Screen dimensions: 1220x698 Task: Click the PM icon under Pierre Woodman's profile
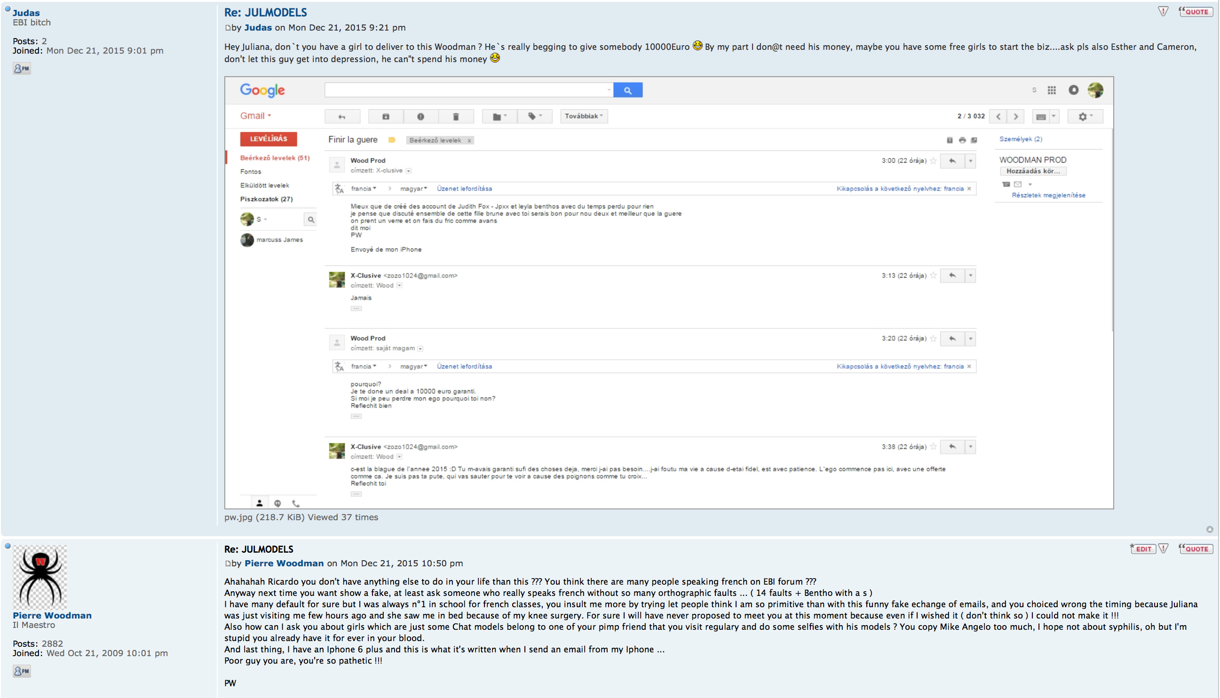pos(22,671)
